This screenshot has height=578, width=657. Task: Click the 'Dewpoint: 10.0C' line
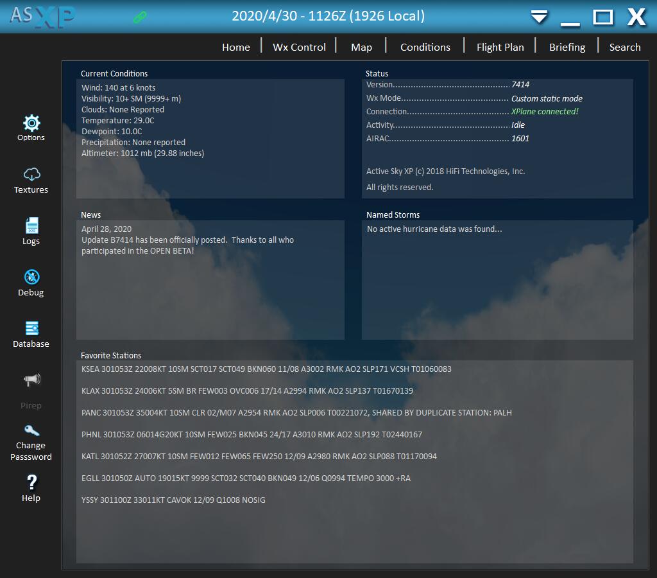[x=112, y=131]
